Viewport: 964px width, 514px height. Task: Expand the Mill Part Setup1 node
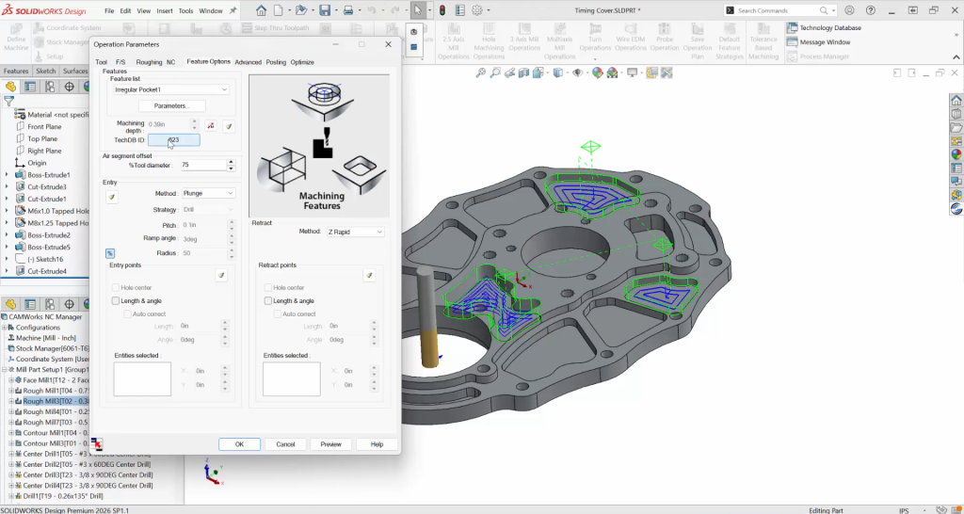5,370
